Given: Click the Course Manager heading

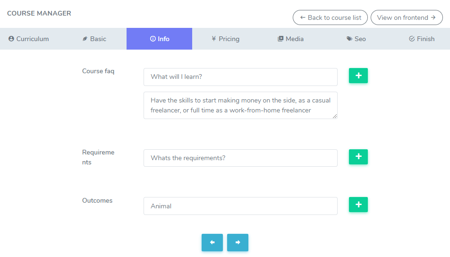Looking at the screenshot, I should [39, 13].
